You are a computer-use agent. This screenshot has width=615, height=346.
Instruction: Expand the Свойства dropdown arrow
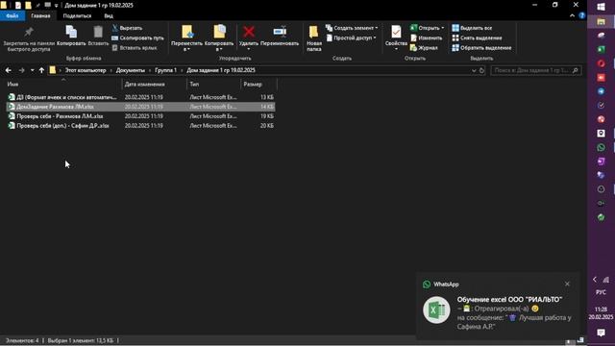[396, 49]
